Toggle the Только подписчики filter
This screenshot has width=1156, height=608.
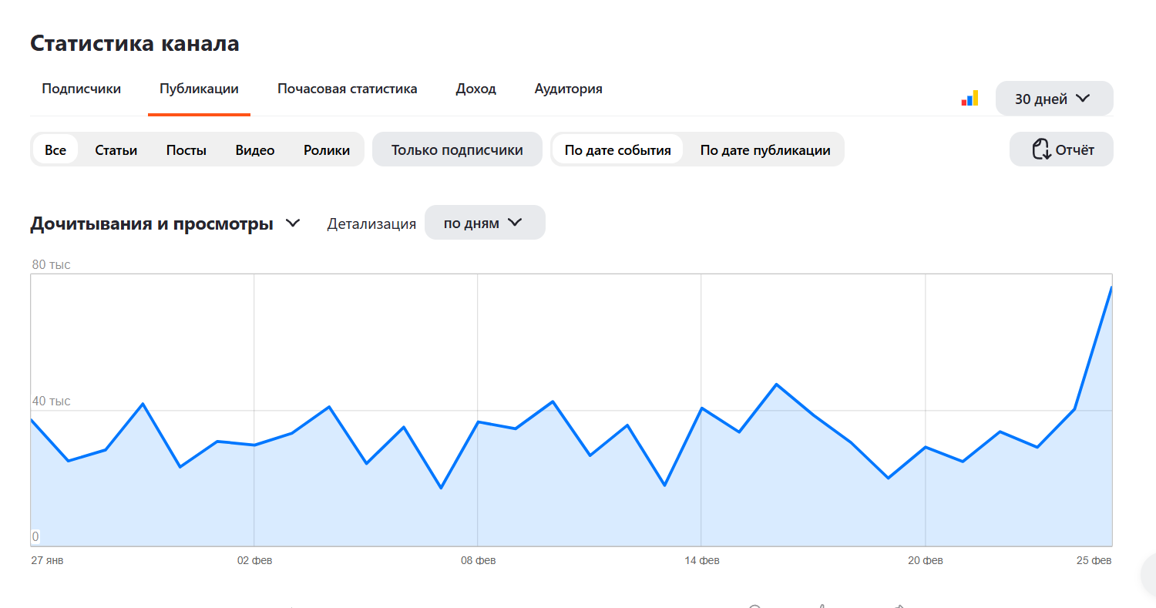click(457, 149)
